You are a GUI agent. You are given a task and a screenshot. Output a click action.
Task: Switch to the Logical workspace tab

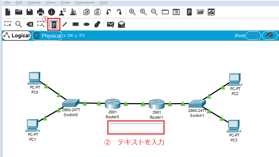coord(17,36)
